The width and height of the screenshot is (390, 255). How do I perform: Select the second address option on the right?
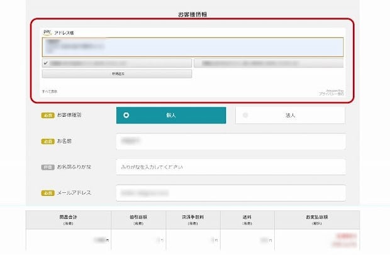[269, 63]
